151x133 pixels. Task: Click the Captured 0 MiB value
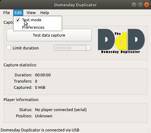coord(40,87)
